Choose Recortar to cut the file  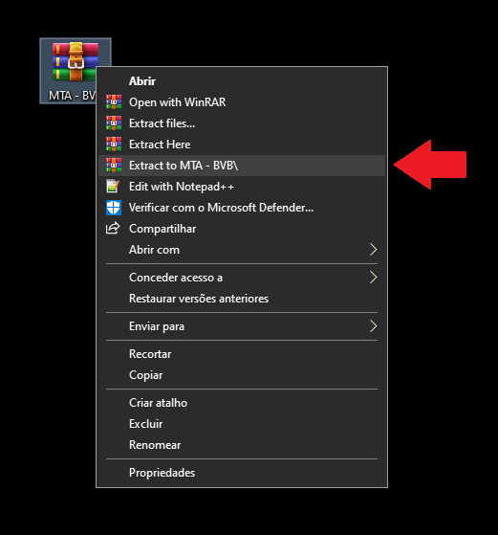[x=242, y=354]
